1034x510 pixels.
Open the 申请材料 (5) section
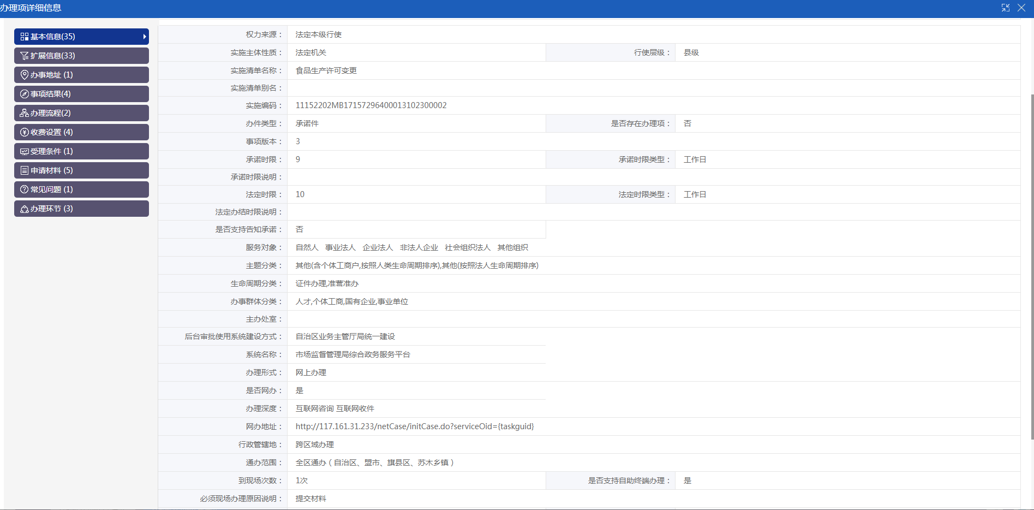[81, 170]
